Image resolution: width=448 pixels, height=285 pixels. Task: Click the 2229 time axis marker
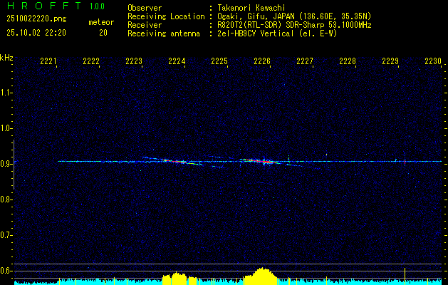(x=390, y=61)
